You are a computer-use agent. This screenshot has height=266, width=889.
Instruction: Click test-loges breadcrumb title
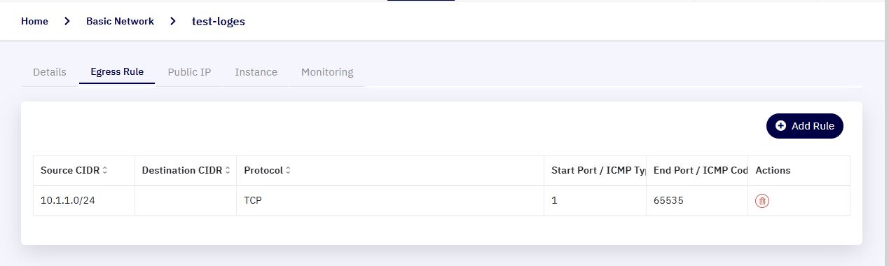[219, 21]
